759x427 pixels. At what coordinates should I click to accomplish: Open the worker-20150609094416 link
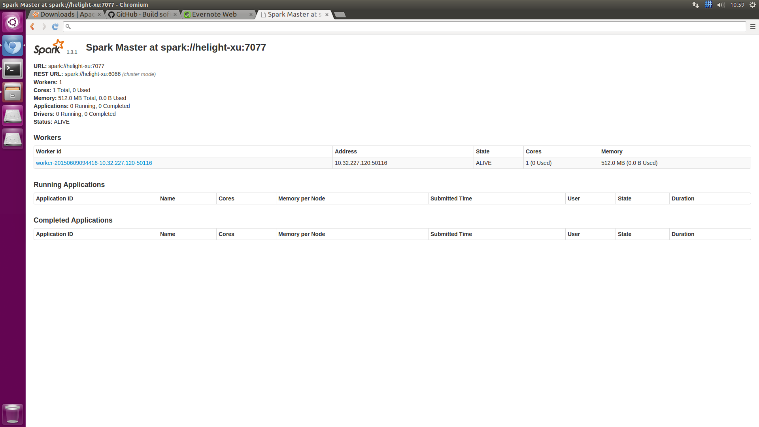(x=94, y=163)
